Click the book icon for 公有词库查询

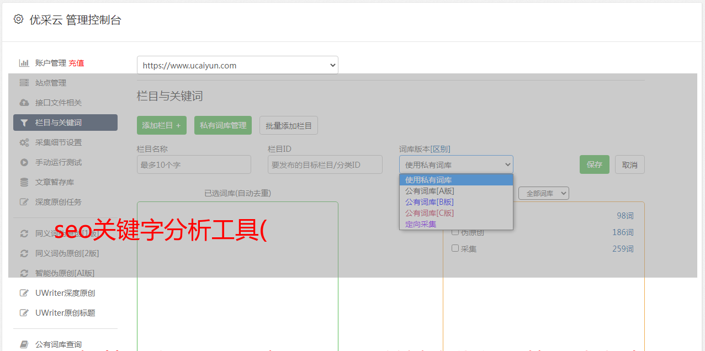point(24,344)
